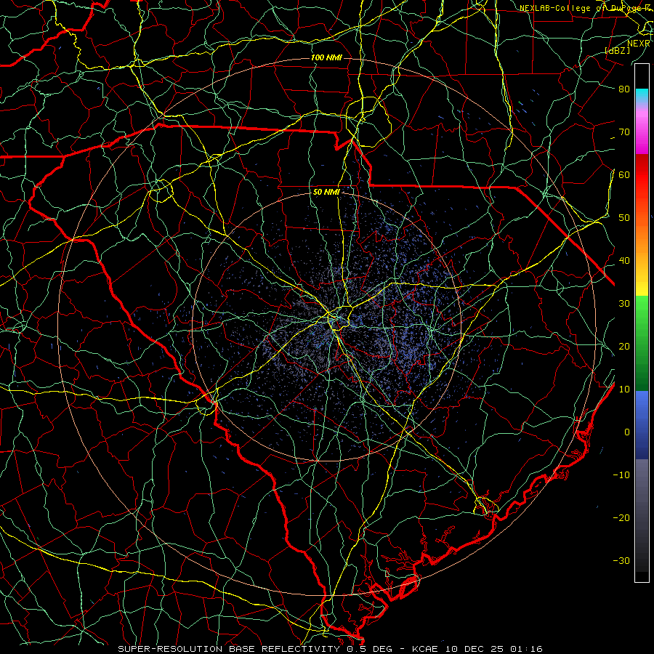Viewport: 654px width, 654px height.
Task: Click the 50 value on the dBZ scale
Action: [624, 218]
